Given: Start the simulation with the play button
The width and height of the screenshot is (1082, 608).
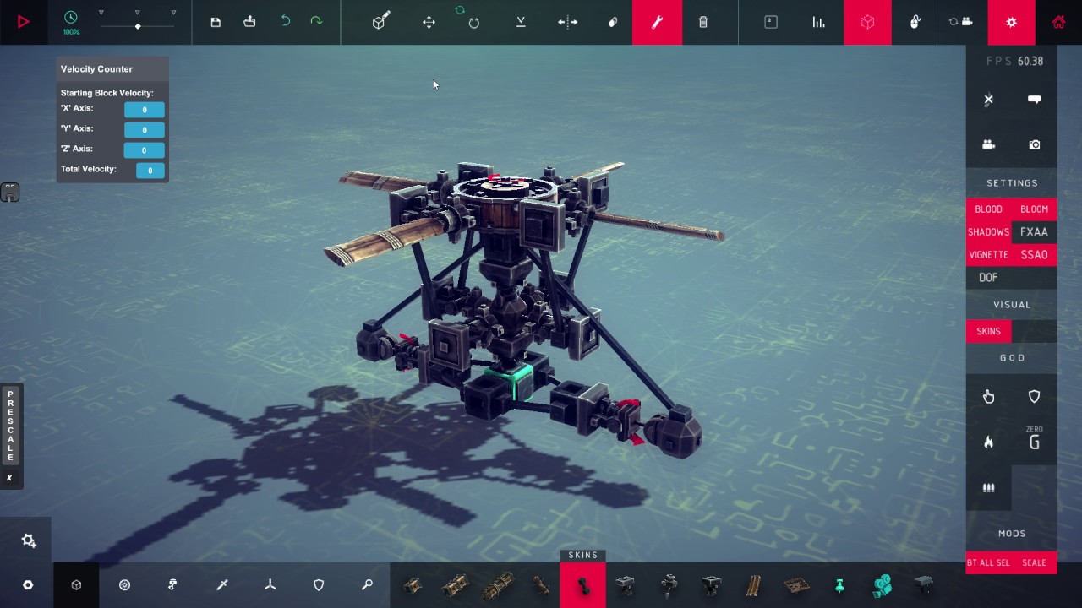Looking at the screenshot, I should tap(24, 22).
